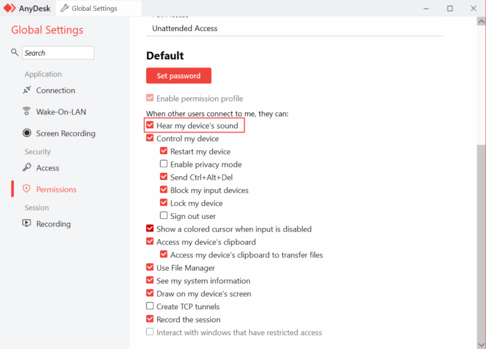
Task: Uncheck Block my input devices
Action: [164, 189]
